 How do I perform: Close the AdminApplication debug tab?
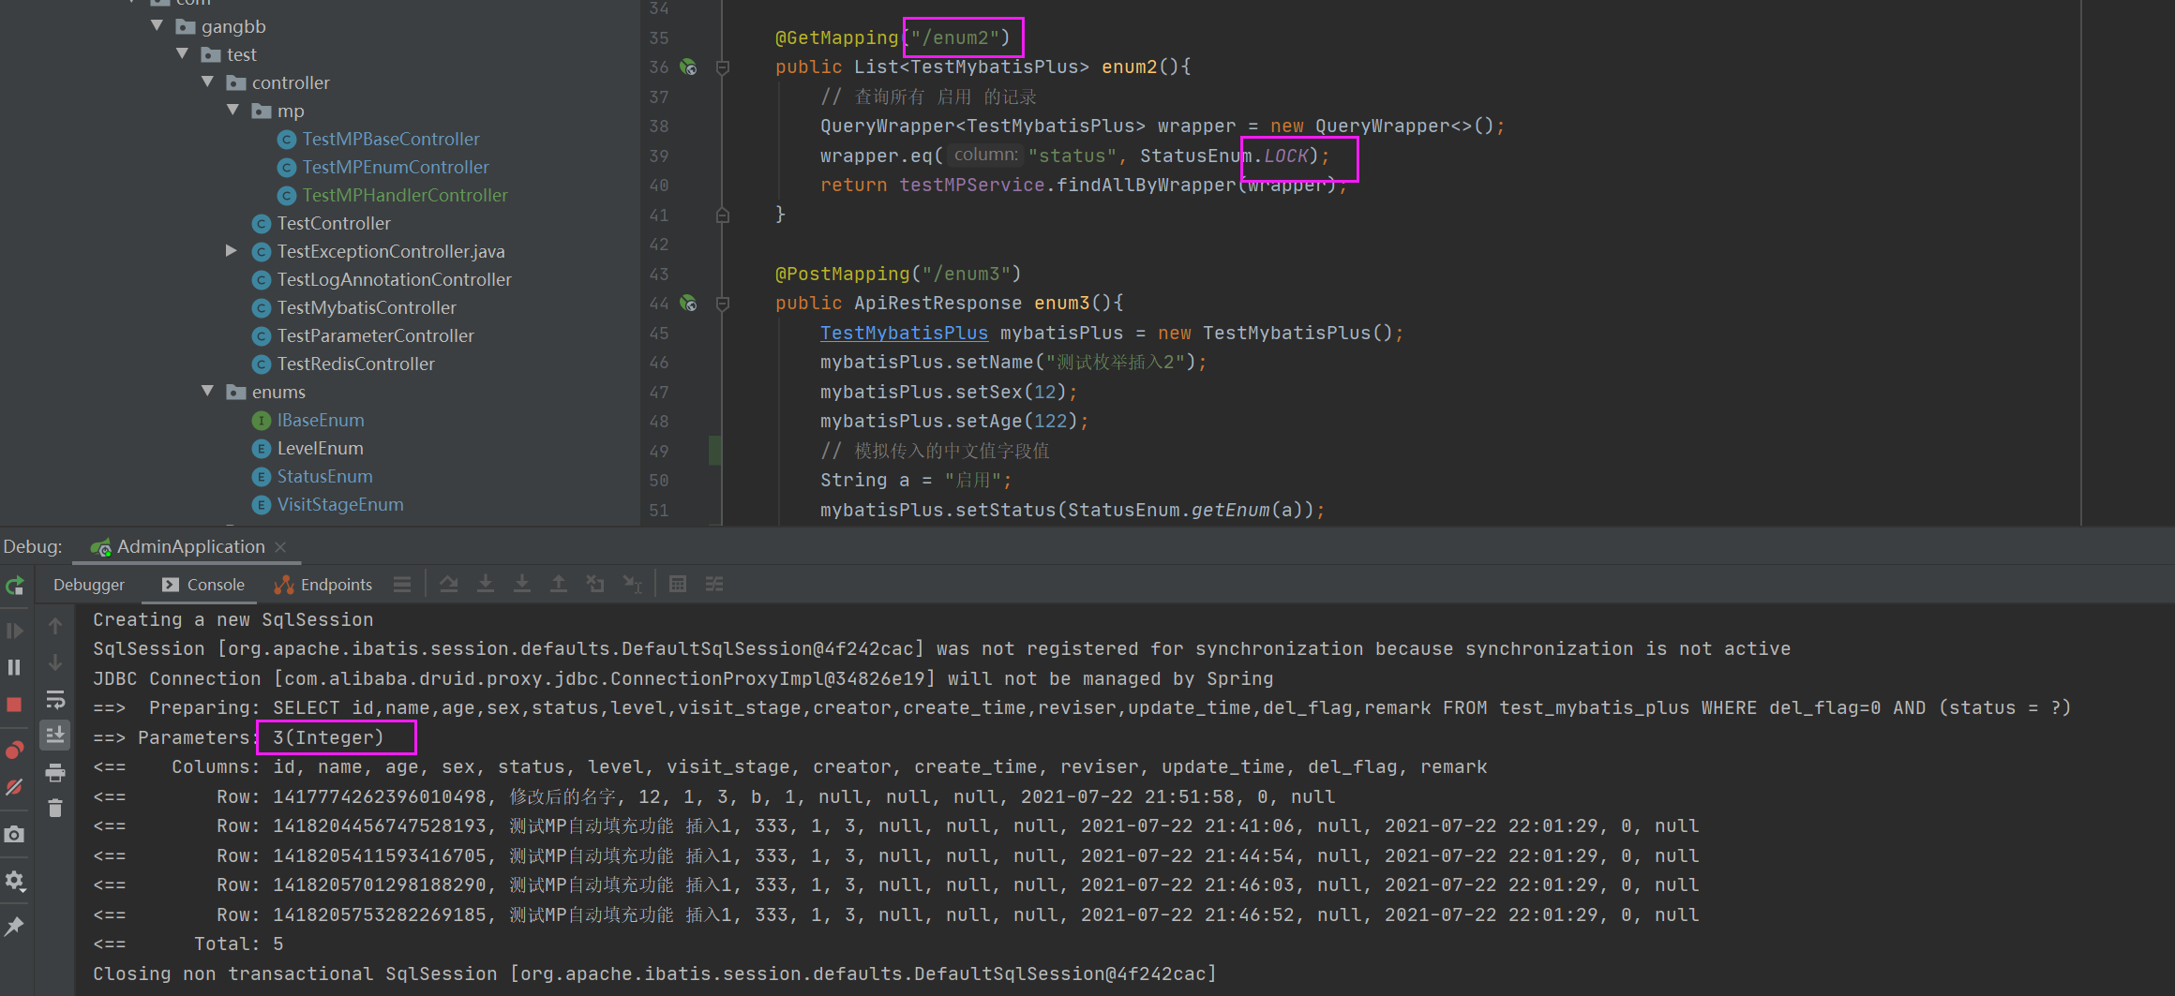coord(280,547)
